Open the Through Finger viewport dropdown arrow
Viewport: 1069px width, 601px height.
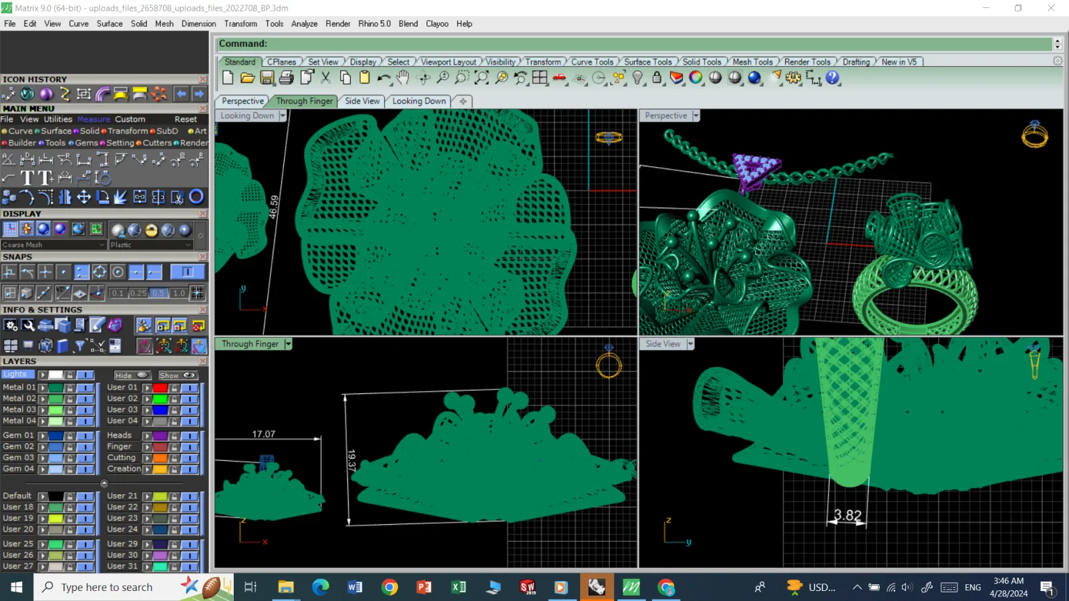(x=288, y=344)
